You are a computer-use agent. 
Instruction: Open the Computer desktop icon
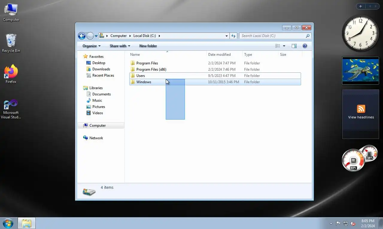(11, 13)
